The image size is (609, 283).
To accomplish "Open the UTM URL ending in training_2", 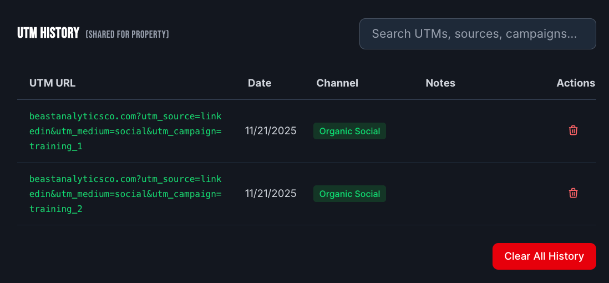I will click(125, 194).
